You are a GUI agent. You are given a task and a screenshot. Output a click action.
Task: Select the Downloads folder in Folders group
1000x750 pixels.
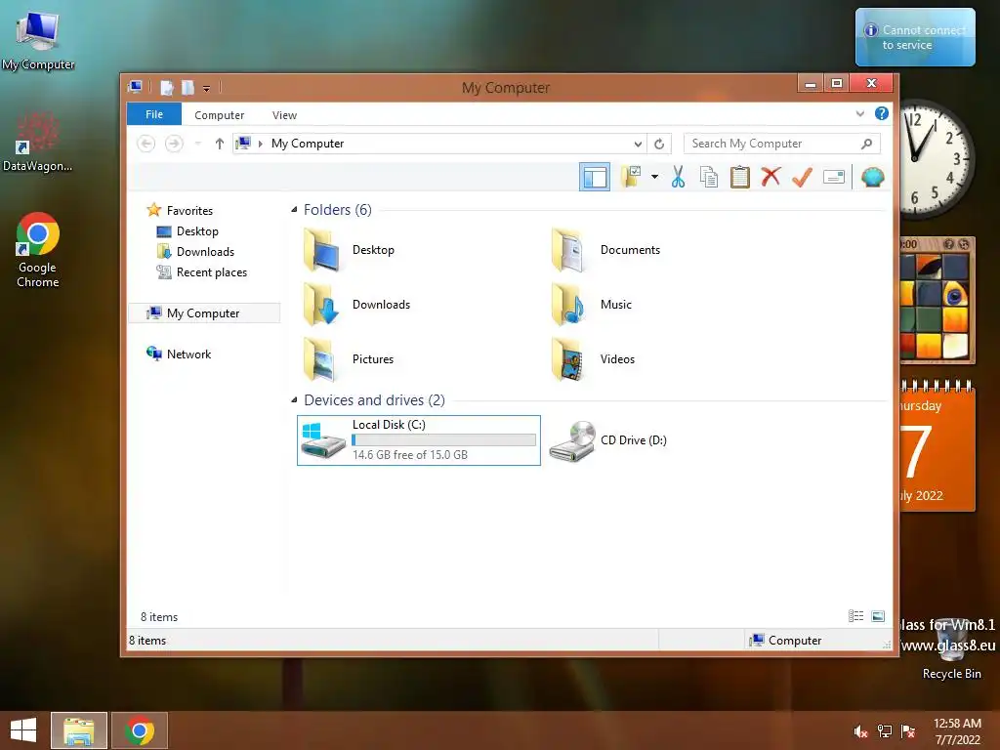coord(357,305)
